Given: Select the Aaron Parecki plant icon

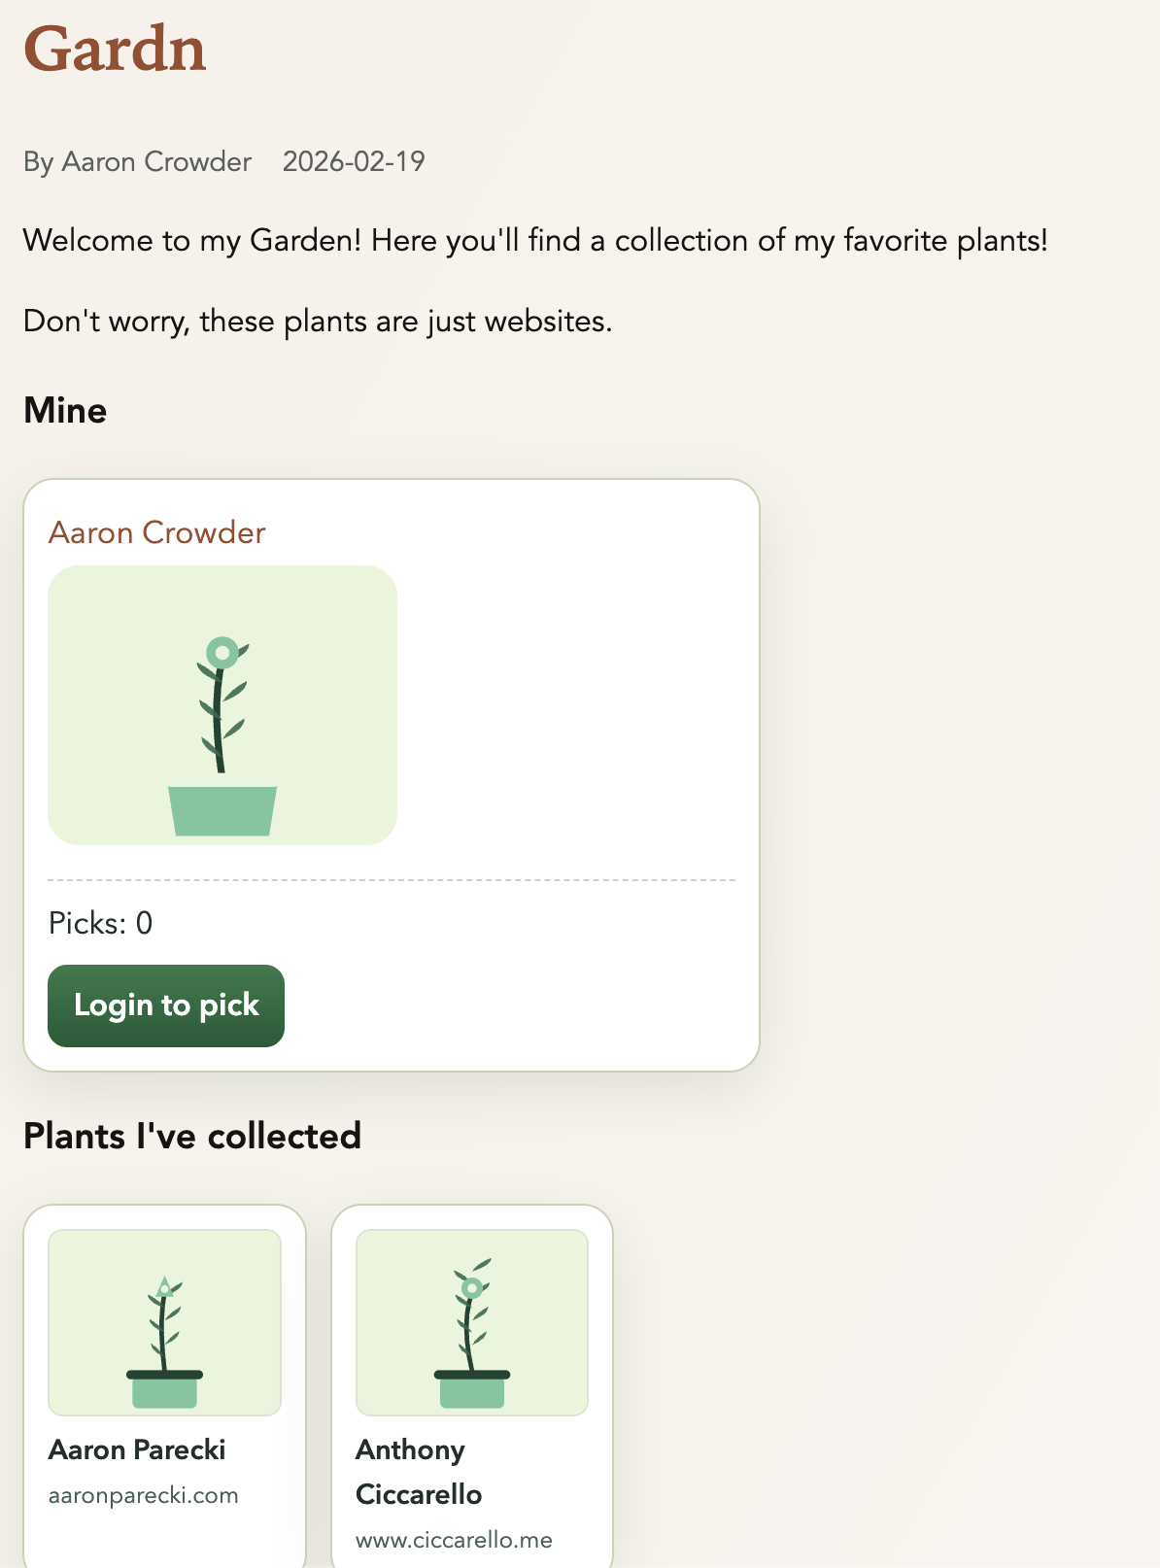Looking at the screenshot, I should click(164, 1321).
